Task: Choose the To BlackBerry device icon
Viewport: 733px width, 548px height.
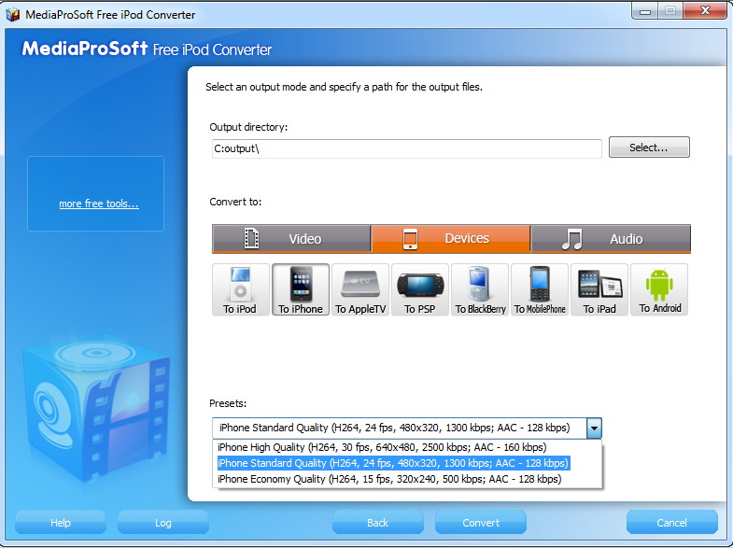Action: pyautogui.click(x=480, y=289)
